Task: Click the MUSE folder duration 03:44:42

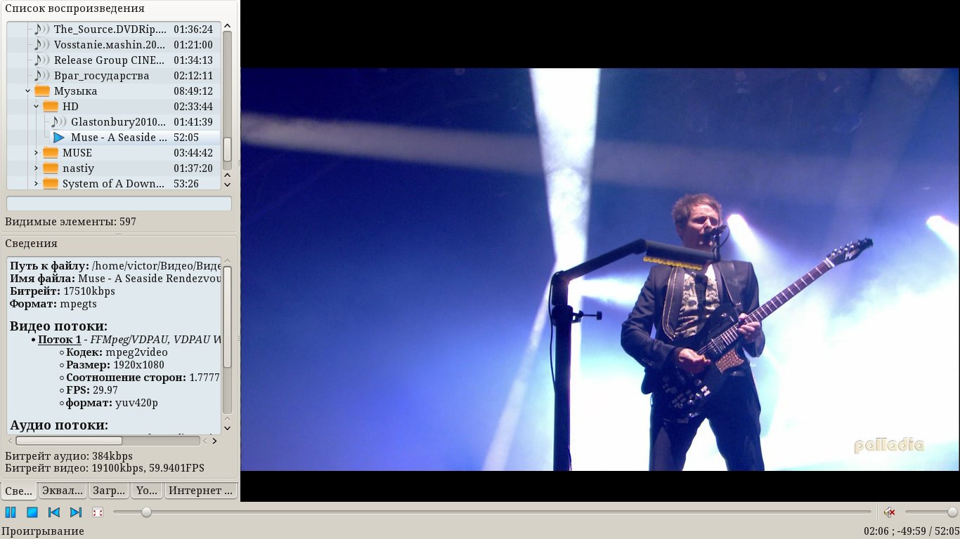Action: click(193, 153)
